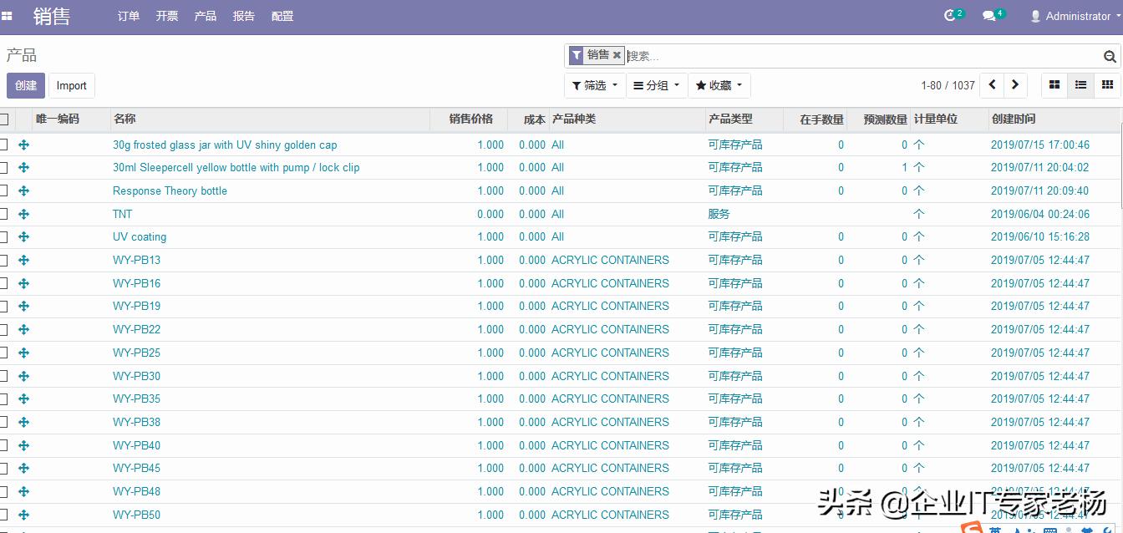Open the conversations chat icon
Screen dimensions: 1123x533
988,16
